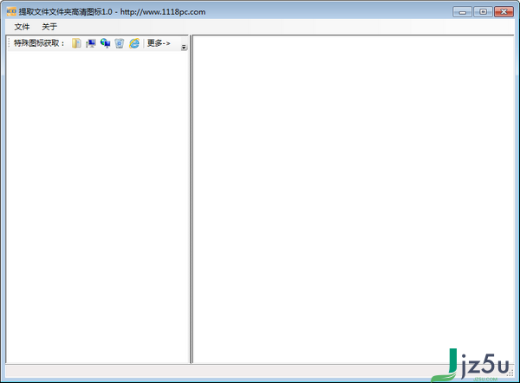Image resolution: width=520 pixels, height=383 pixels.
Task: Open the 文件 menu
Action: 22,27
